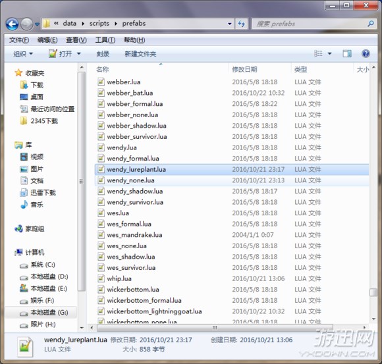
Task: Open the 组织 organize dropdown
Action: tap(23, 53)
